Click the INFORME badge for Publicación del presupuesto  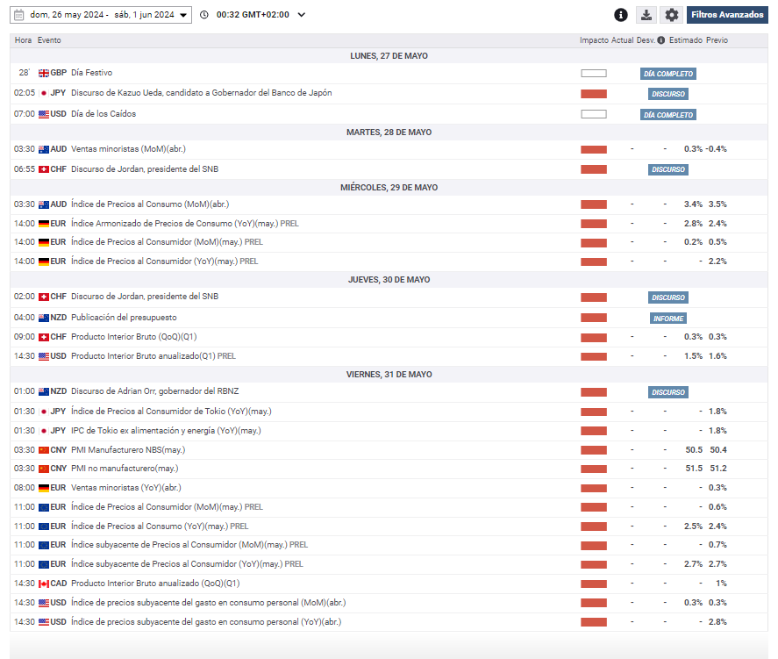pyautogui.click(x=667, y=319)
